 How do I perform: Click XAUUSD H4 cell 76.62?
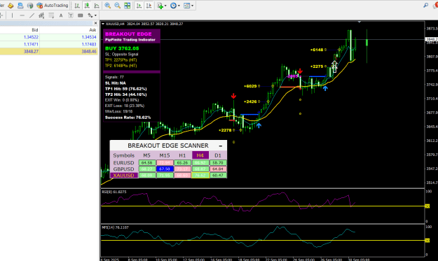[x=200, y=176]
